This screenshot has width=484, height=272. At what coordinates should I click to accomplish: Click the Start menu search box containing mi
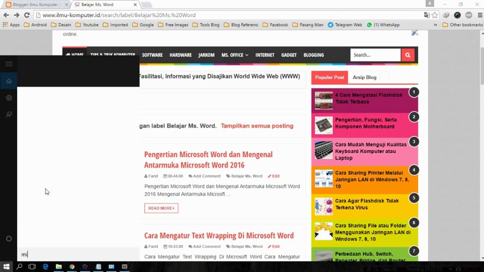78,254
